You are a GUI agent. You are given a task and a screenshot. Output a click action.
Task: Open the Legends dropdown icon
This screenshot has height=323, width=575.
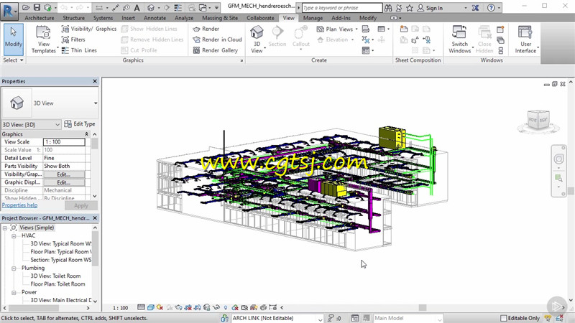pos(367,50)
